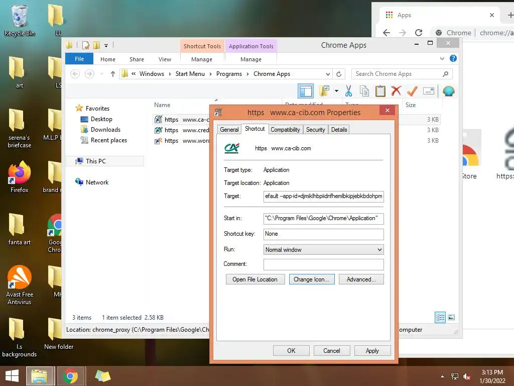
Task: Click the red X Delete icon
Action: coord(396,90)
